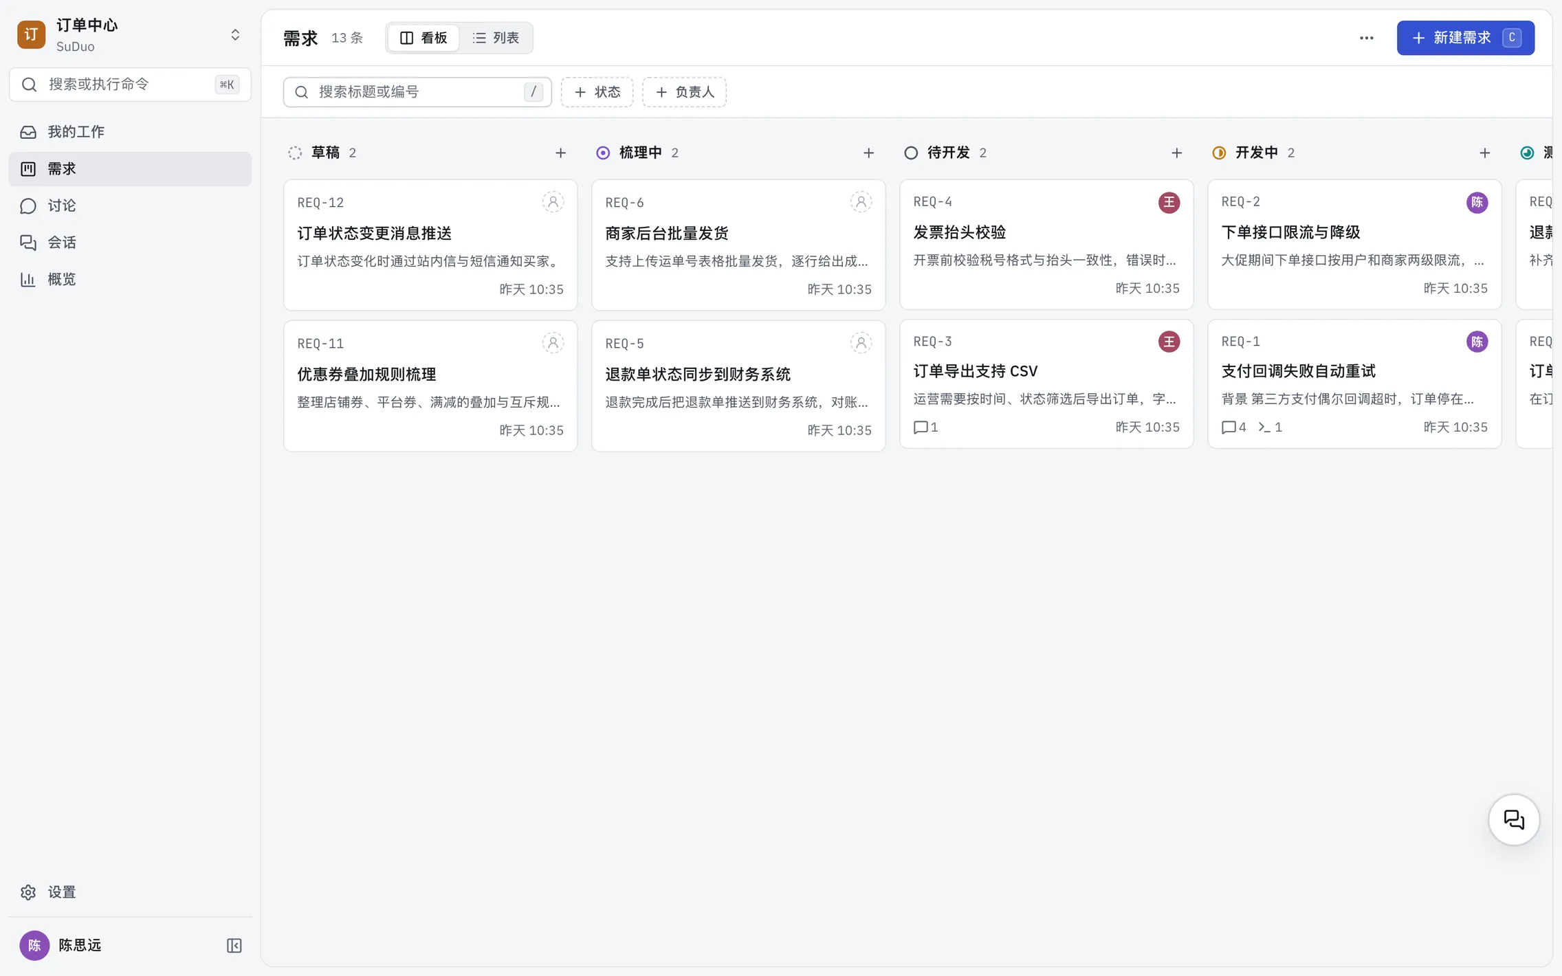This screenshot has width=1562, height=976.
Task: Click the 新建需求 button
Action: [1465, 38]
